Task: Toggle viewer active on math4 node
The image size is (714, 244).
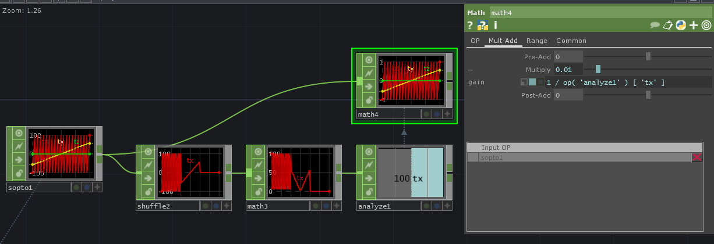Action: tap(368, 60)
